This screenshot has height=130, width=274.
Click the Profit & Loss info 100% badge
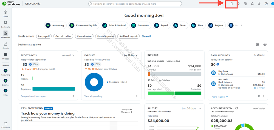[x=34, y=64]
